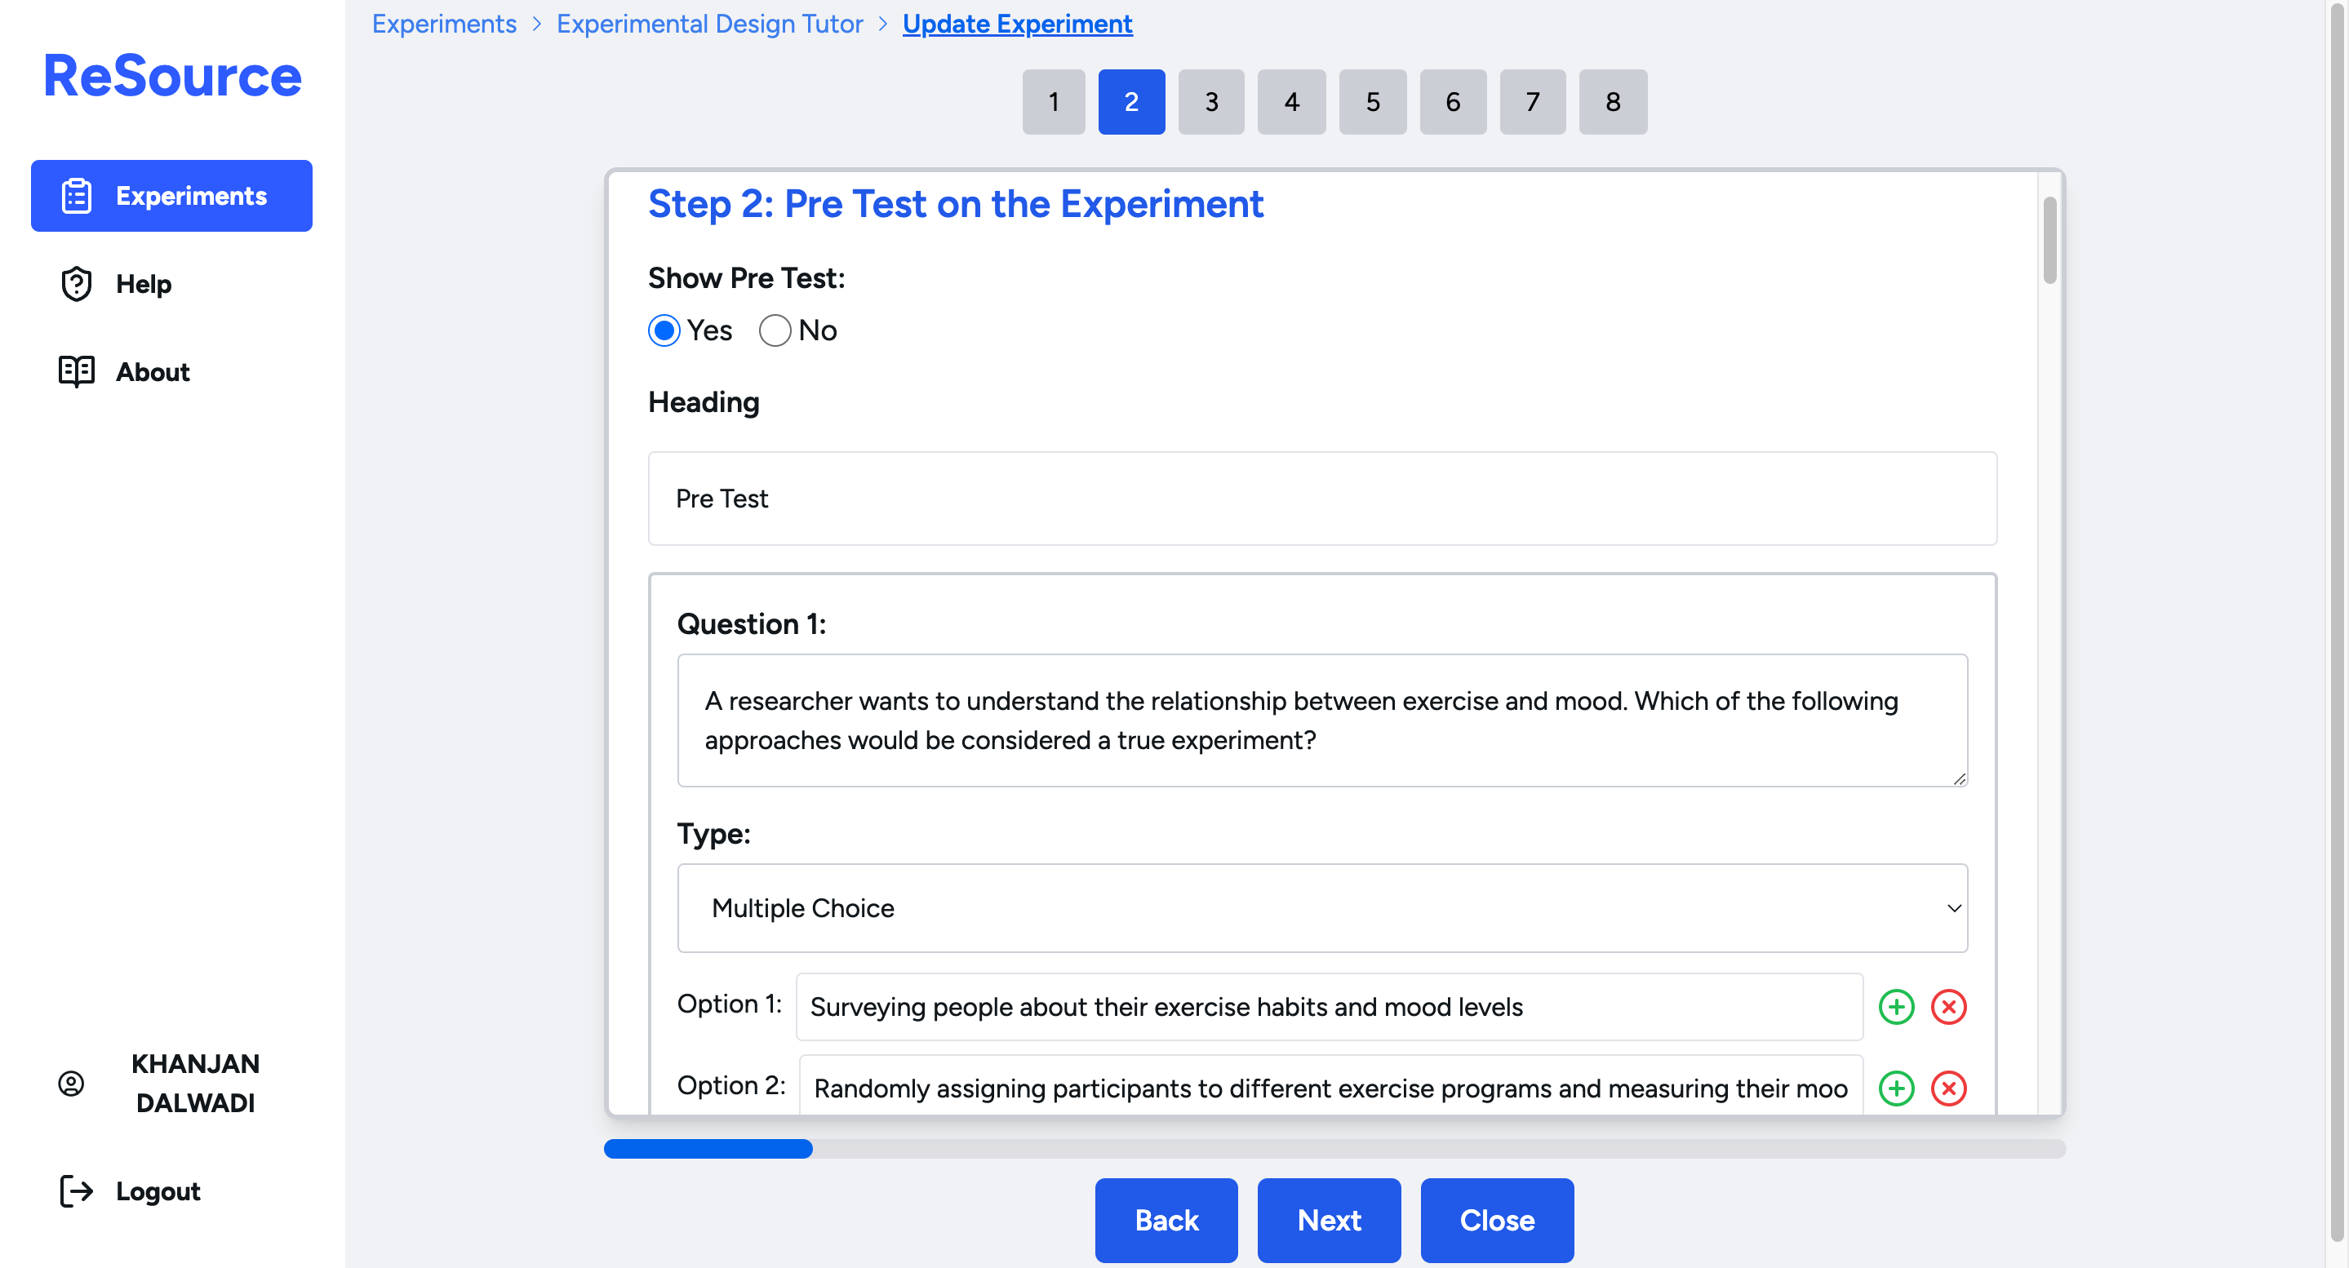Screen dimensions: 2349x1268
Task: Click the Logout arrow icon
Action: (77, 1190)
